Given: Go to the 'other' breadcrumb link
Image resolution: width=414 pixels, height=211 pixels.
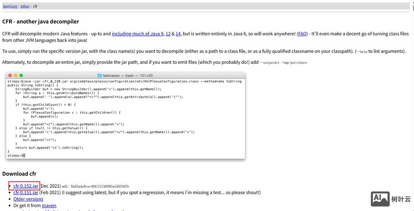Looking at the screenshot, I should click(x=25, y=6).
